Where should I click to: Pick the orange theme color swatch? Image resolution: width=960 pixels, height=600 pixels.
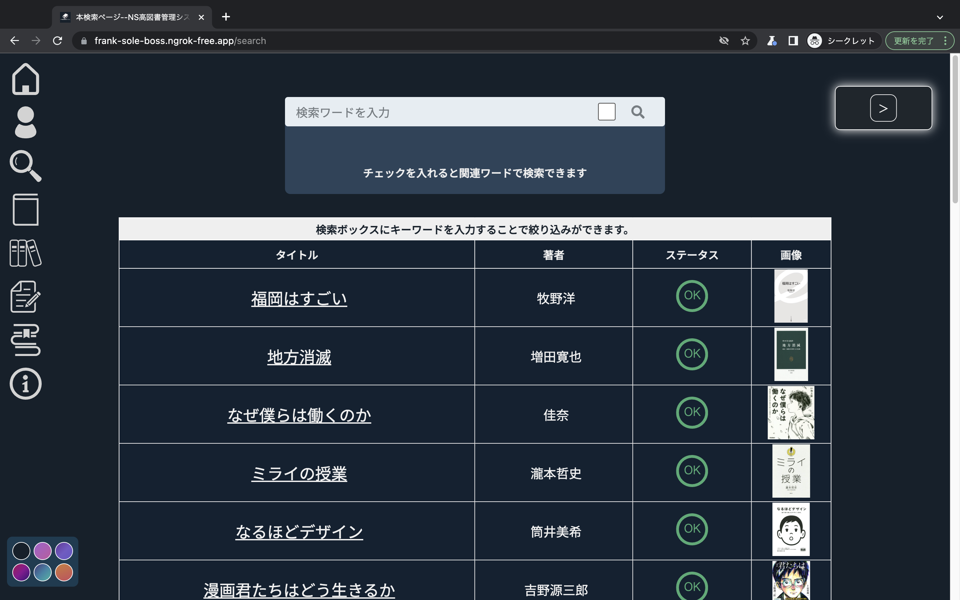[64, 572]
